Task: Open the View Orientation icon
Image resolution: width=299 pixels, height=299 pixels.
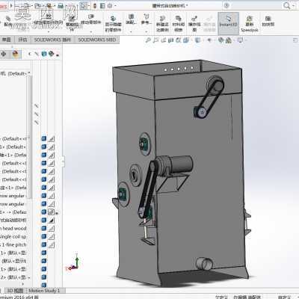Action: click(x=186, y=40)
